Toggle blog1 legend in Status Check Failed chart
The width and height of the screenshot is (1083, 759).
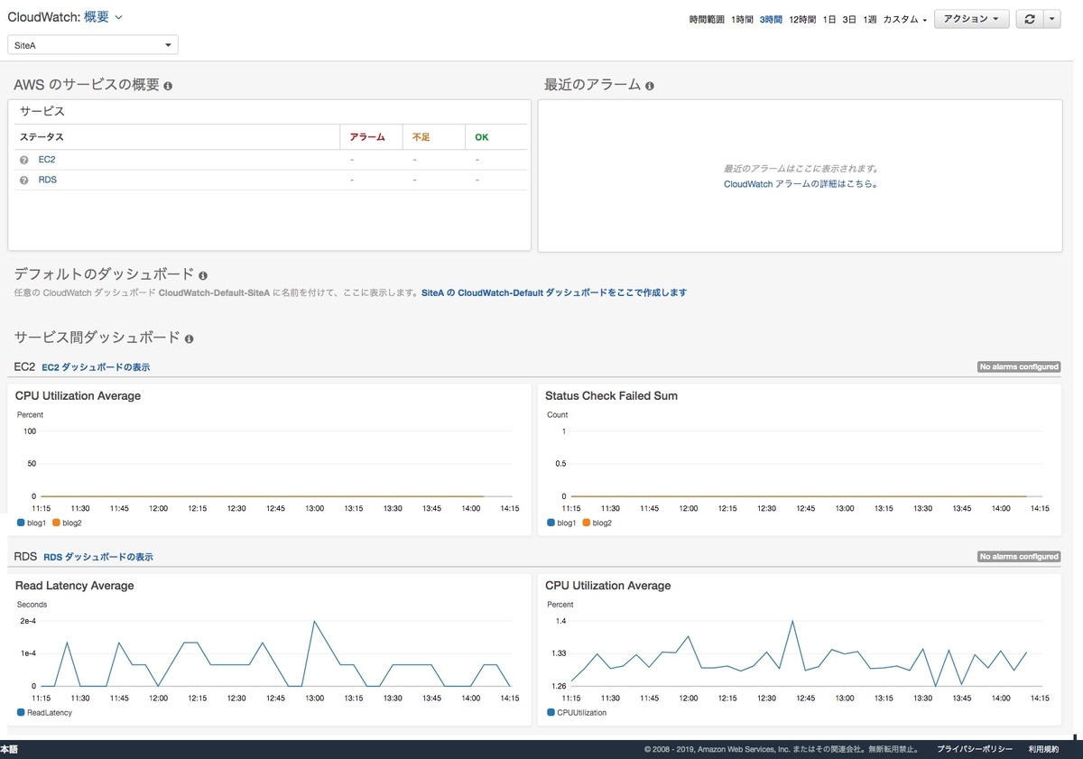[x=561, y=523]
